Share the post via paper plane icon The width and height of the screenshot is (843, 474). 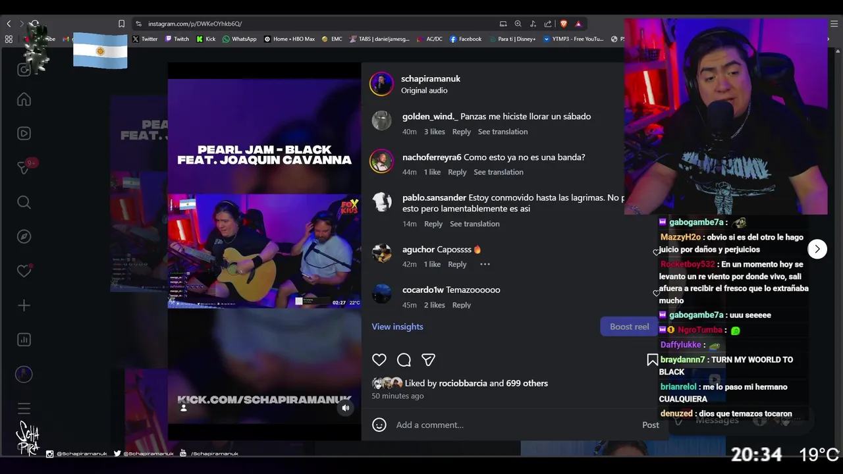(428, 359)
